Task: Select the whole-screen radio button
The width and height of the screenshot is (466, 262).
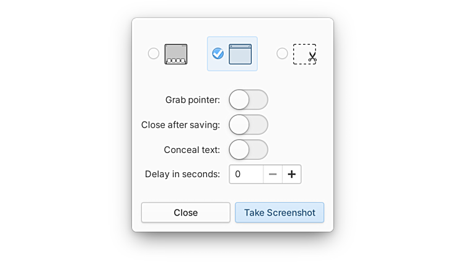Action: (x=154, y=54)
